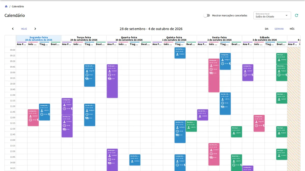Select Ana F... column header under Segunda-feira
305x171 pixels.
tap(22, 44)
